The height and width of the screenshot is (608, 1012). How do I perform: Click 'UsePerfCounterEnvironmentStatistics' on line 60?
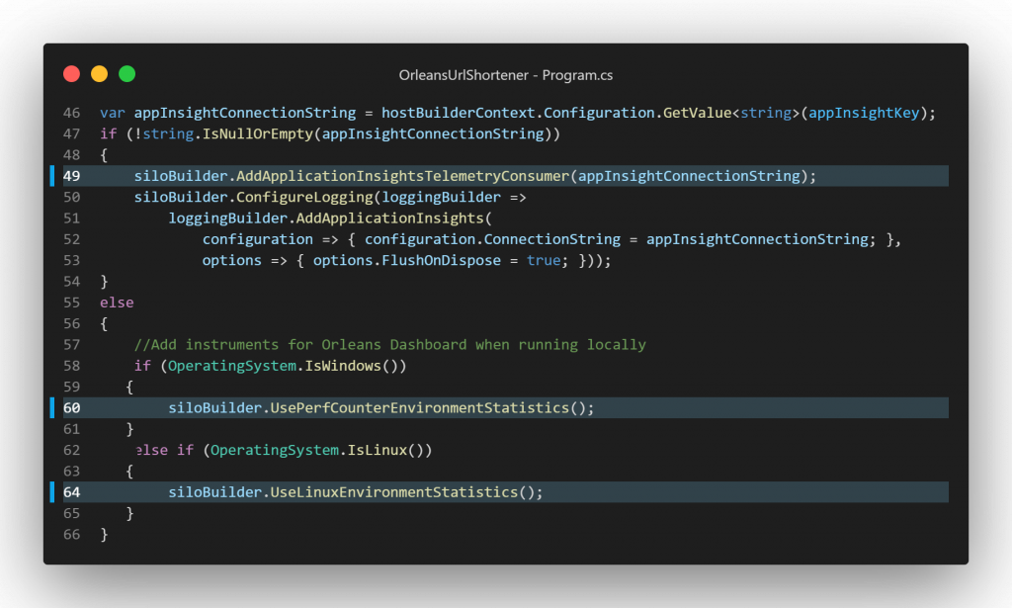click(x=419, y=408)
